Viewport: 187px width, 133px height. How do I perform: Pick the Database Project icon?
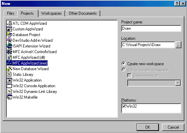(9, 35)
